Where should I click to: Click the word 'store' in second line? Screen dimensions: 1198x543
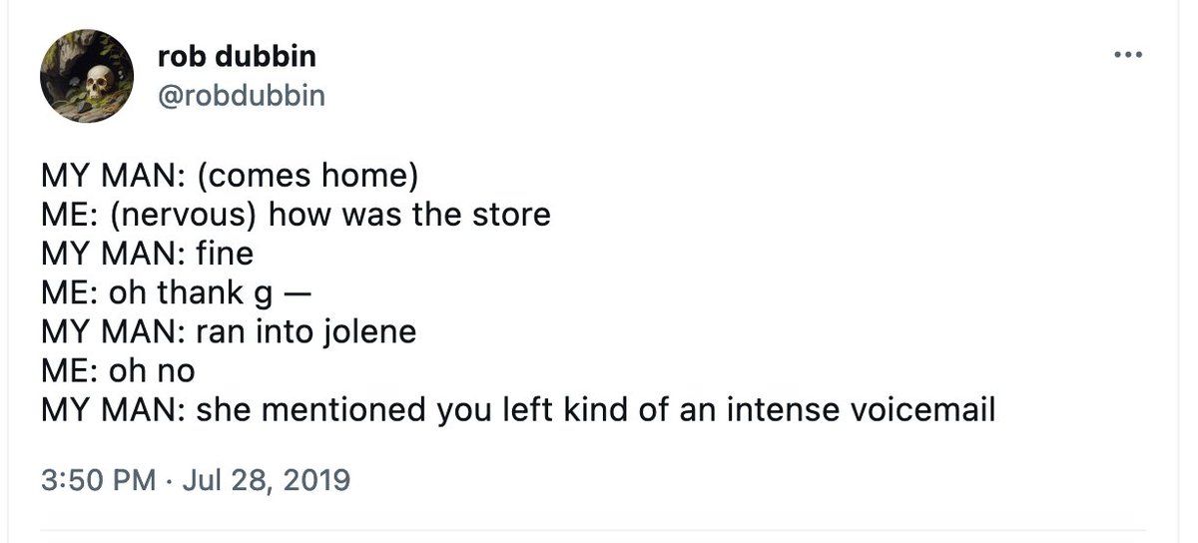pyautogui.click(x=511, y=215)
